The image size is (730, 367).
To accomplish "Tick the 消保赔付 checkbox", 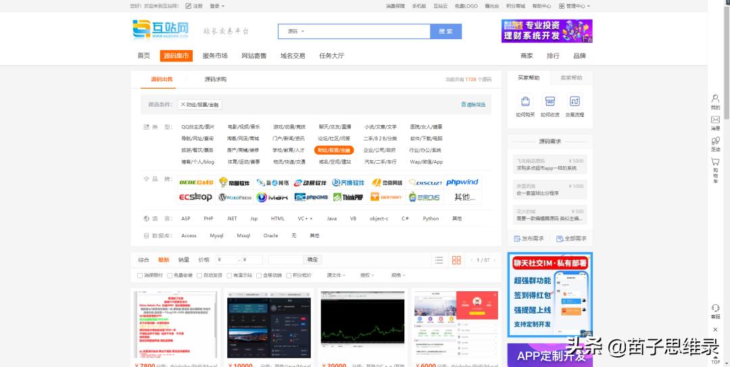I will 140,275.
